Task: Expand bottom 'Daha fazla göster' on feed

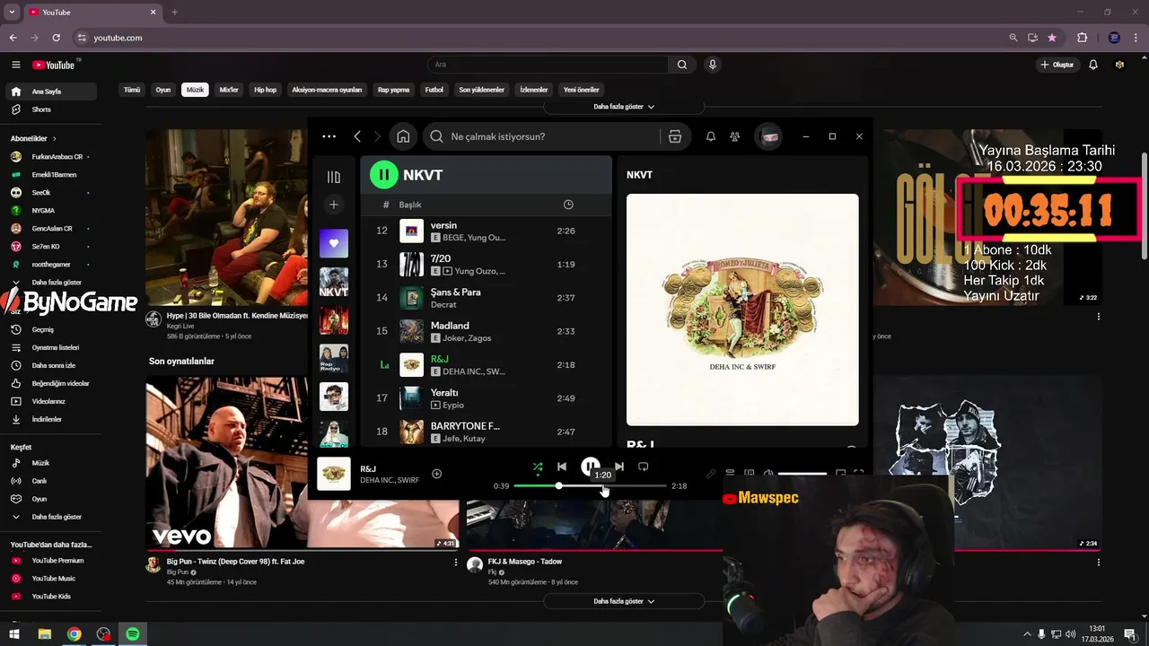Action: pos(624,601)
